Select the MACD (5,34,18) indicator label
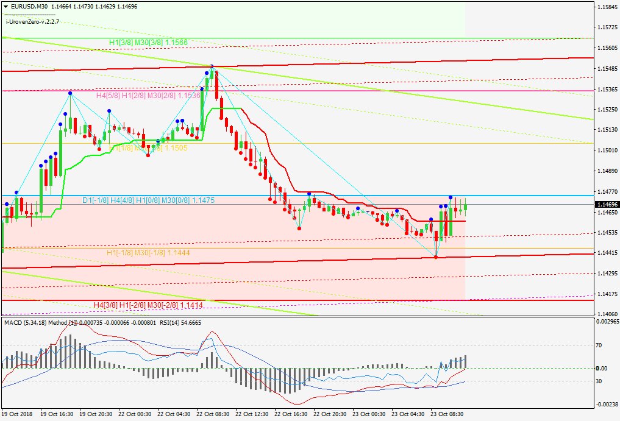The height and width of the screenshot is (421, 620). (x=40, y=323)
